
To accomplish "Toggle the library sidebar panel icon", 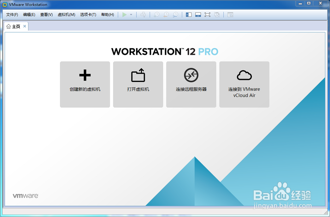I will click(x=188, y=15).
